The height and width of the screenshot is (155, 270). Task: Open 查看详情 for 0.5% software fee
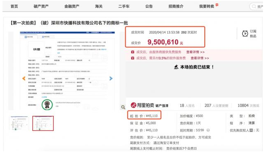click(x=200, y=58)
